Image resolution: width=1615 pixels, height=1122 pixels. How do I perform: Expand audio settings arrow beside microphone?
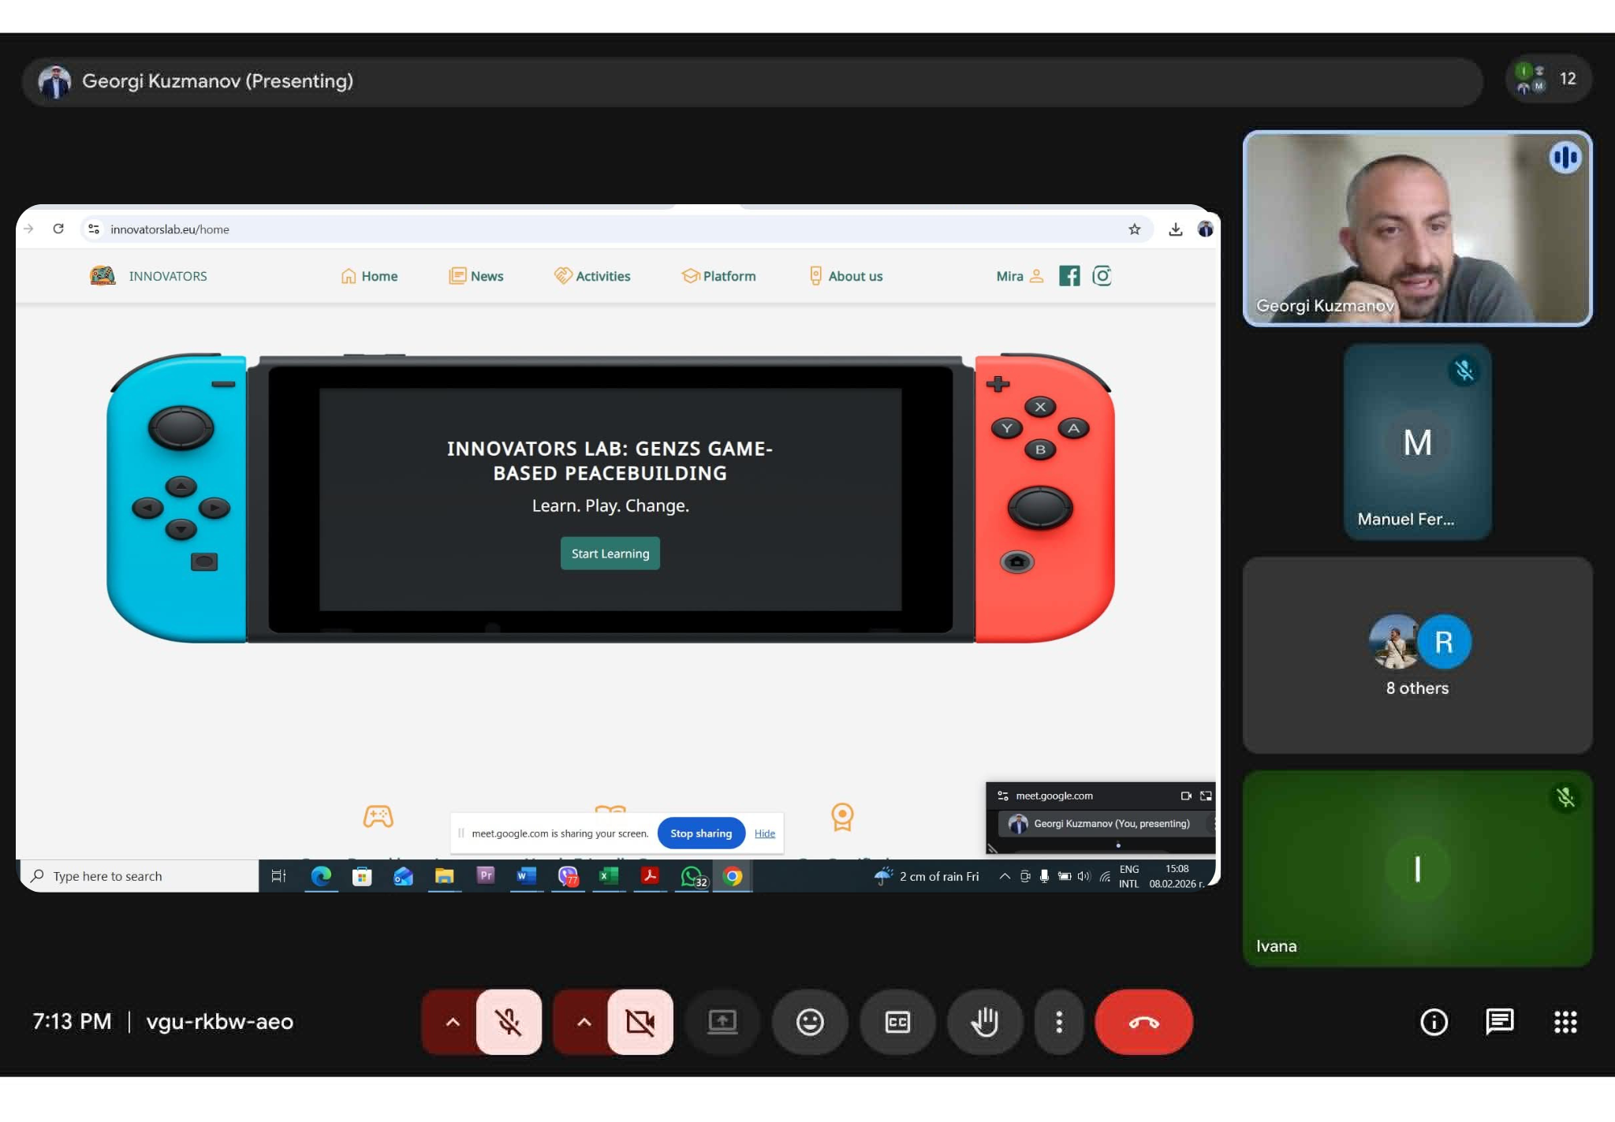pyautogui.click(x=452, y=1022)
